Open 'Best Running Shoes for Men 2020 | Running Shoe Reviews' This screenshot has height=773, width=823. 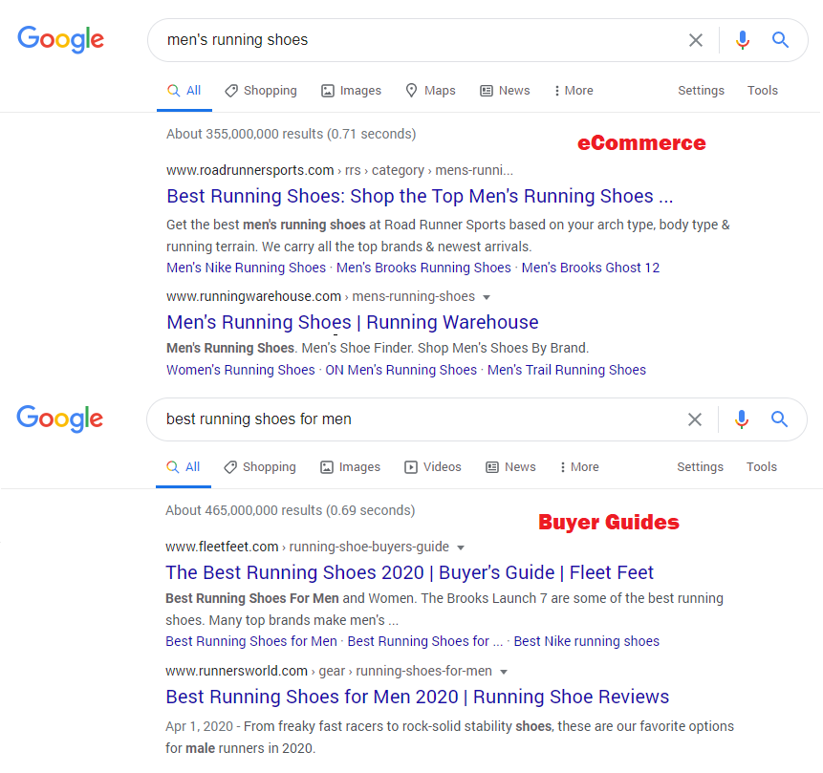pyautogui.click(x=418, y=697)
